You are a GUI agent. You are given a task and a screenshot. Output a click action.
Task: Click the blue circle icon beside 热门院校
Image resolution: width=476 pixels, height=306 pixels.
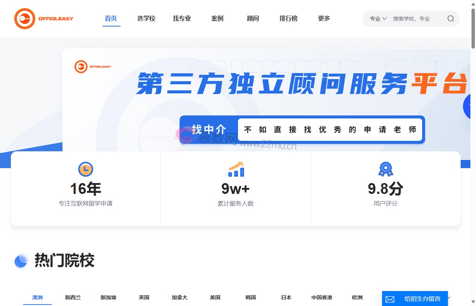21,261
